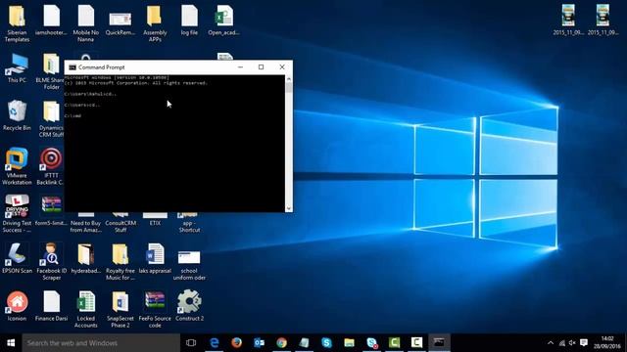Screen dimensions: 627x352
Task: Open the Open_acad Excel file
Action: (223, 20)
